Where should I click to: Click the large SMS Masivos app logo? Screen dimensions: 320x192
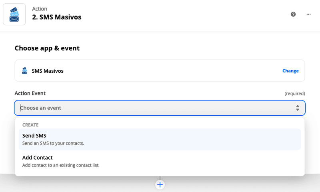(x=14, y=14)
